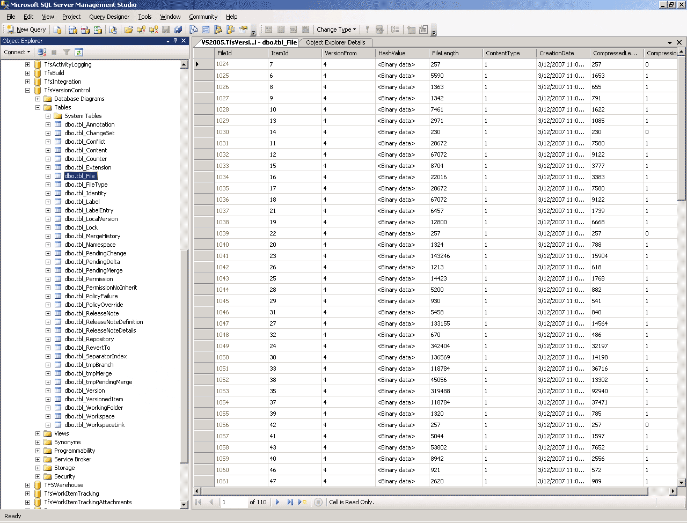The image size is (687, 523).
Task: Start an Analysis Services XMLA Query
Action: [x=98, y=30]
